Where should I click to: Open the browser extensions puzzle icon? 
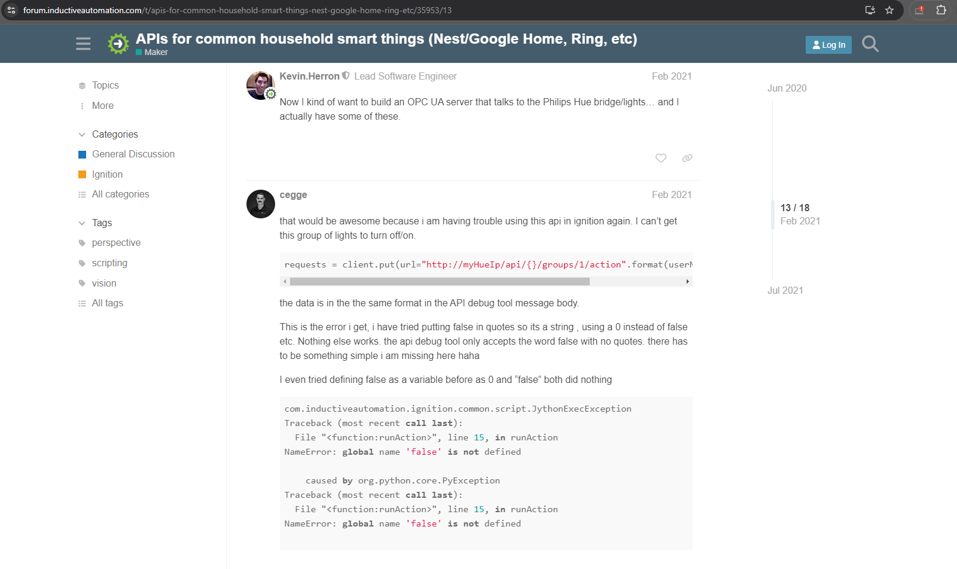941,10
